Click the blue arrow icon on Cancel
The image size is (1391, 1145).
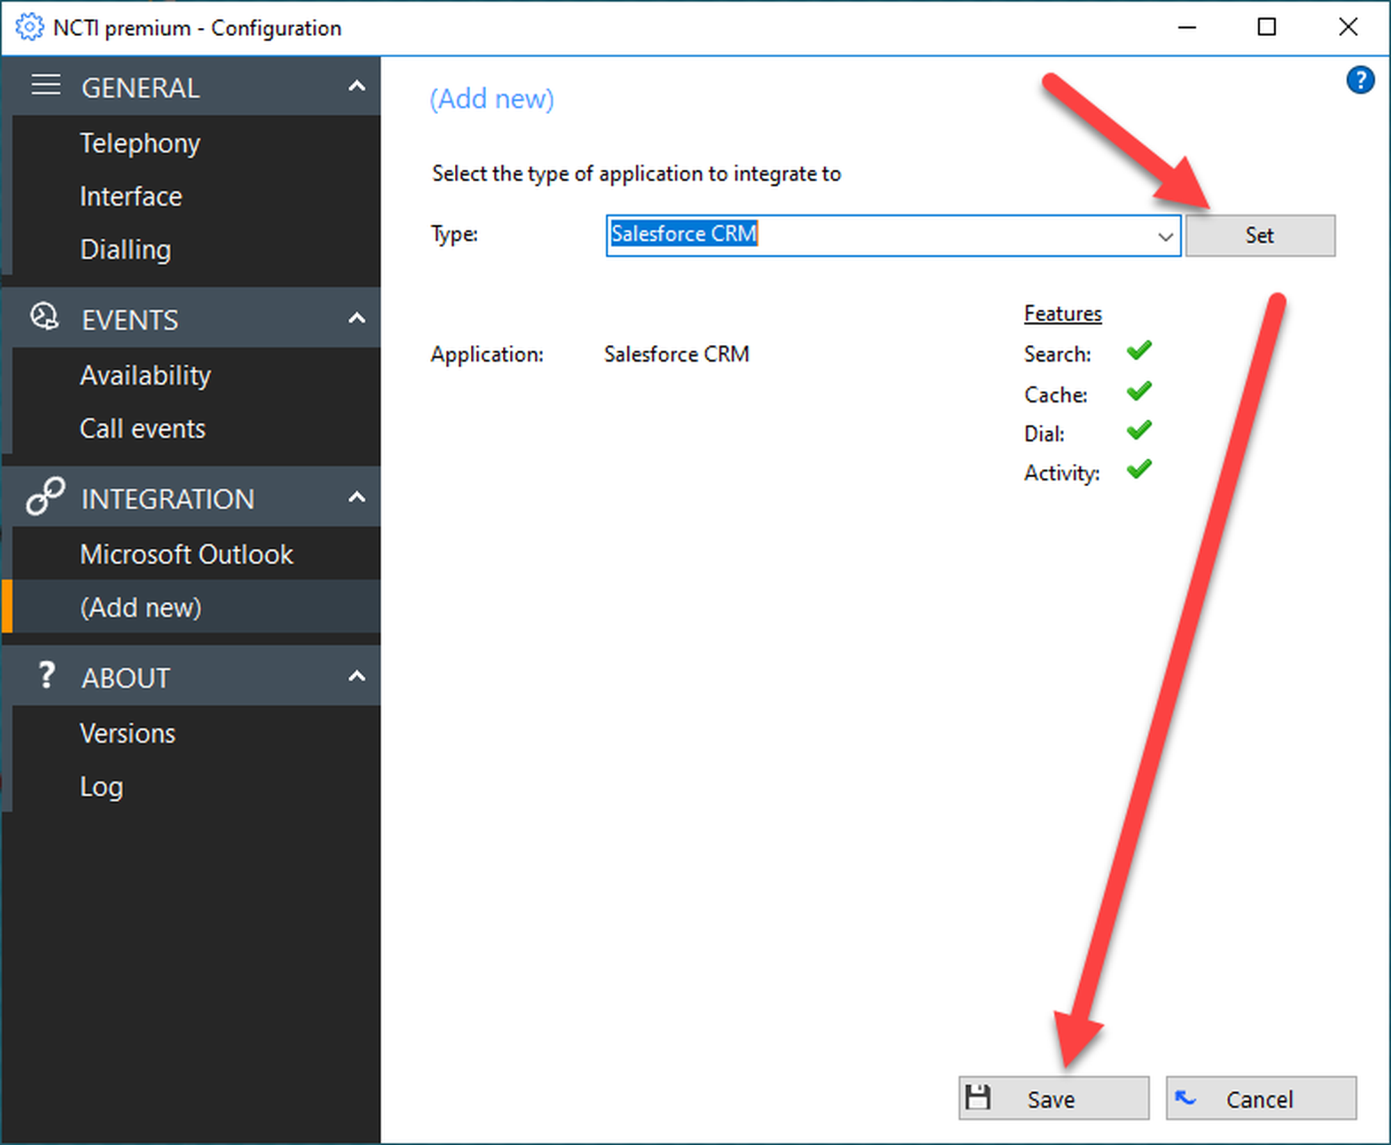[1185, 1098]
